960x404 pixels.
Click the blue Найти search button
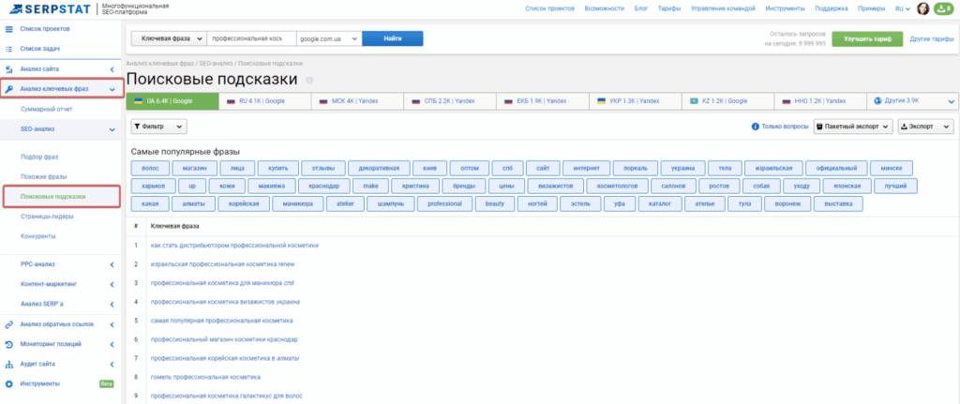[392, 39]
